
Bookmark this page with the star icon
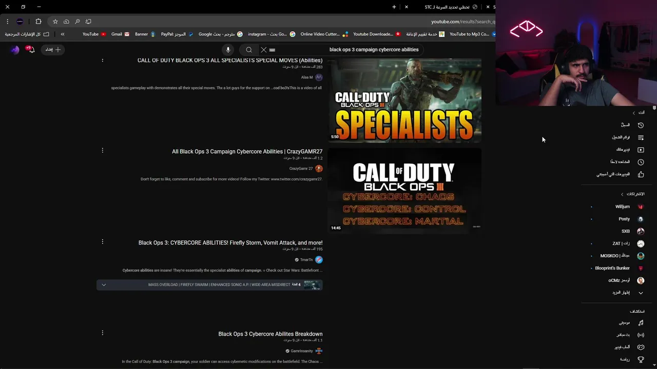(55, 22)
